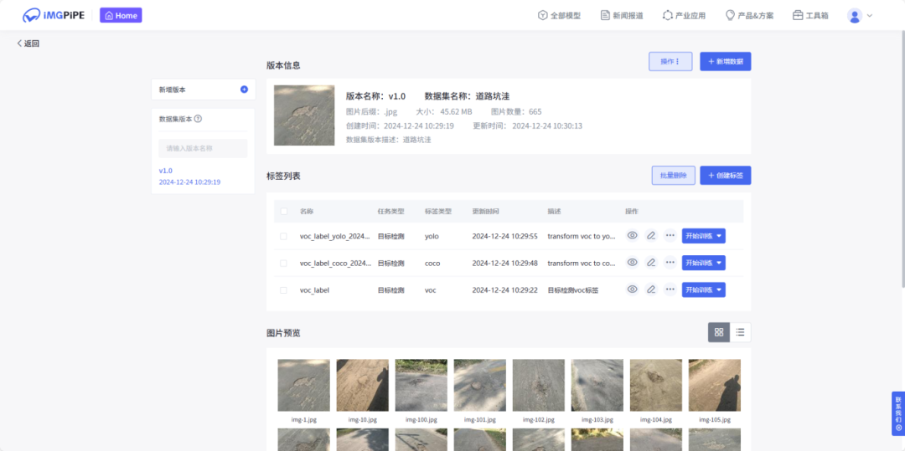
Task: Open the 新闻报道 menu
Action: pyautogui.click(x=622, y=16)
